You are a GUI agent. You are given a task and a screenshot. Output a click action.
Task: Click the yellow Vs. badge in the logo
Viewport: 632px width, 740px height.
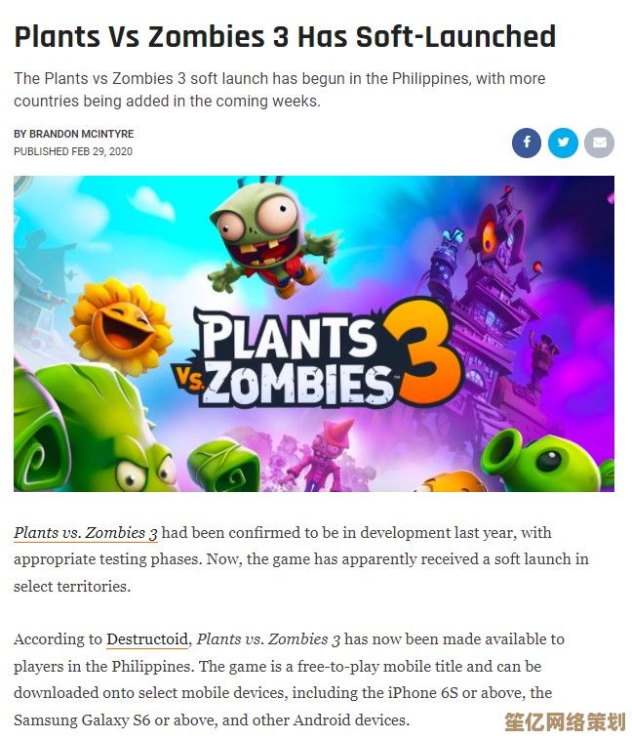[189, 377]
